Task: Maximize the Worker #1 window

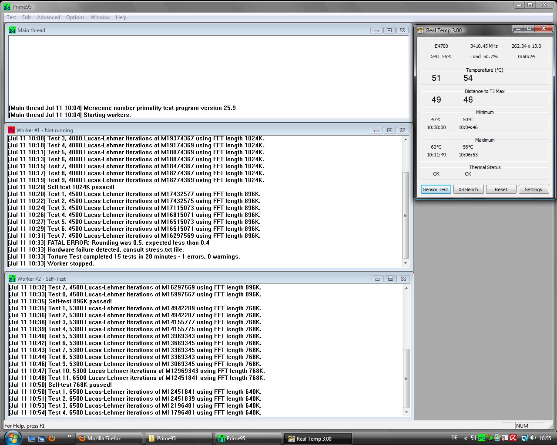Action: (x=389, y=130)
